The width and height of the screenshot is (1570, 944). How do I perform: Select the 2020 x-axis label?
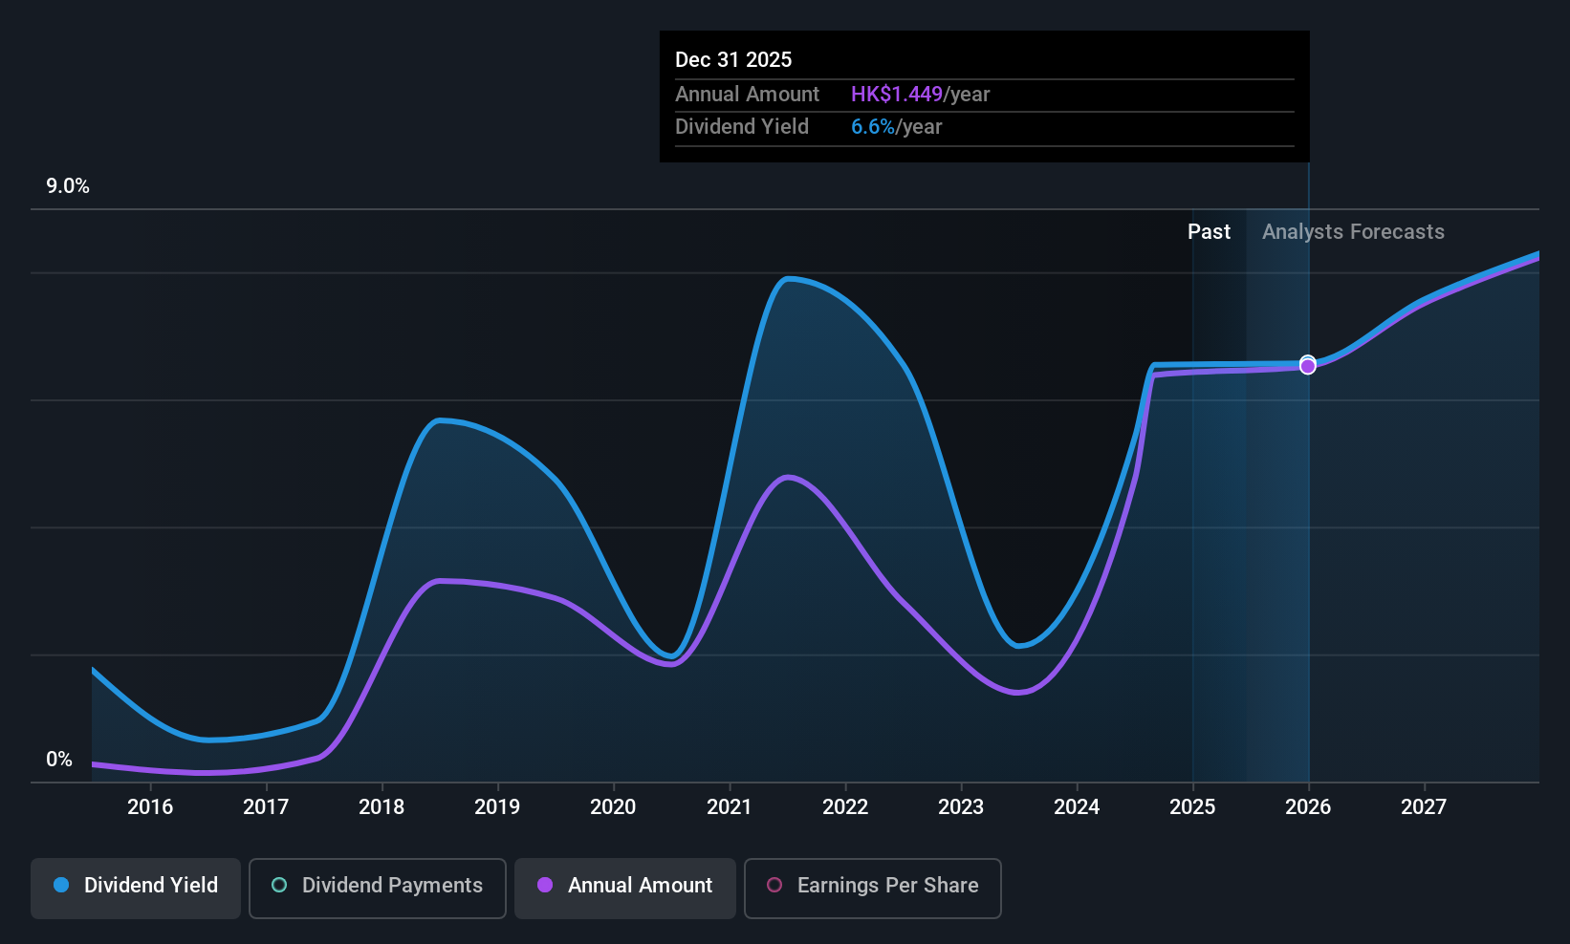613,806
